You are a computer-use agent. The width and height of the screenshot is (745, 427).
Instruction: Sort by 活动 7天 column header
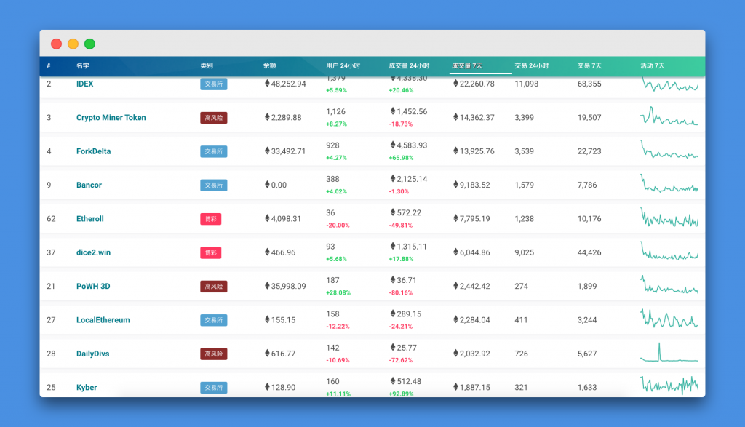click(653, 65)
